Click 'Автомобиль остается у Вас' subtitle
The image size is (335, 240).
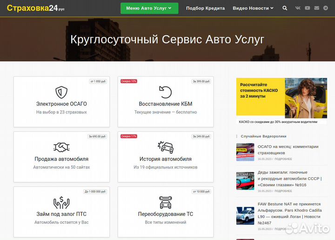click(x=61, y=222)
